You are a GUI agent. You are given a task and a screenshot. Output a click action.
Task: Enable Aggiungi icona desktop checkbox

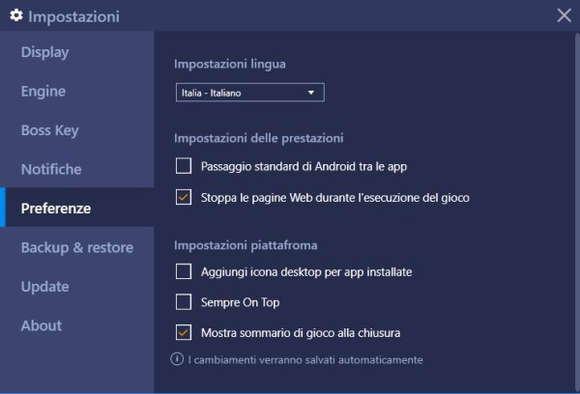[184, 271]
